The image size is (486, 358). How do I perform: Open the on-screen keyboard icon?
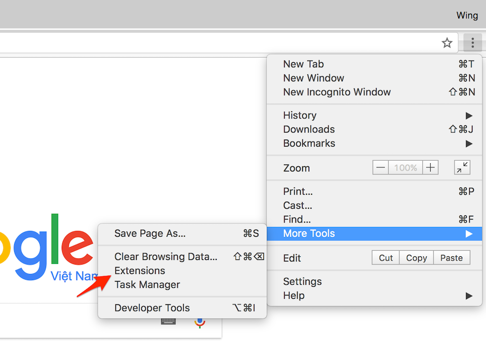click(168, 322)
